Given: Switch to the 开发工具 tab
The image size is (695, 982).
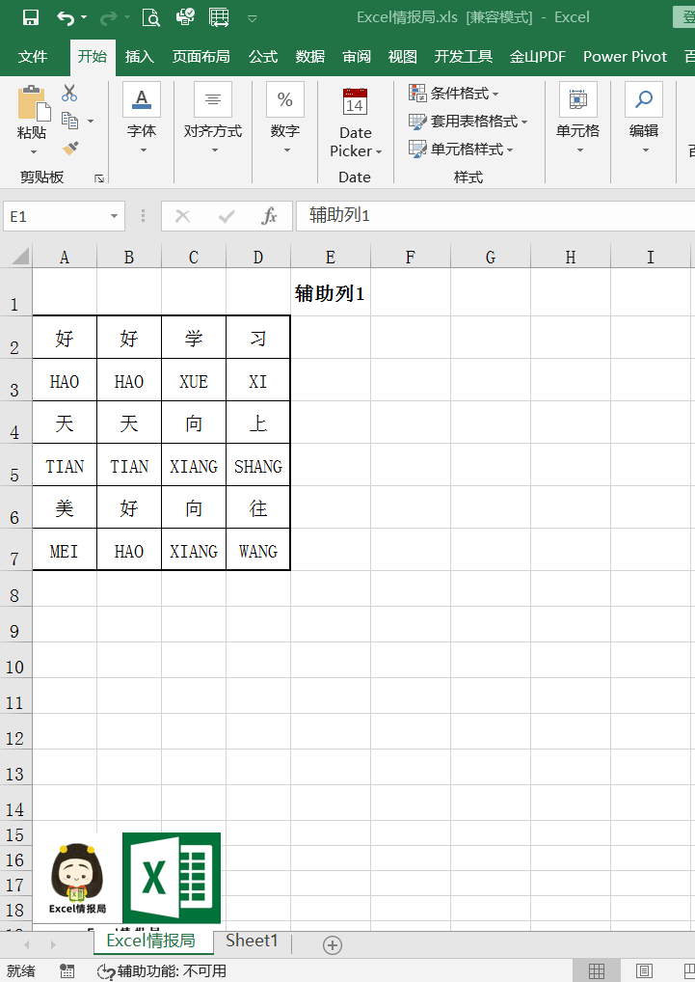Looking at the screenshot, I should 464,56.
